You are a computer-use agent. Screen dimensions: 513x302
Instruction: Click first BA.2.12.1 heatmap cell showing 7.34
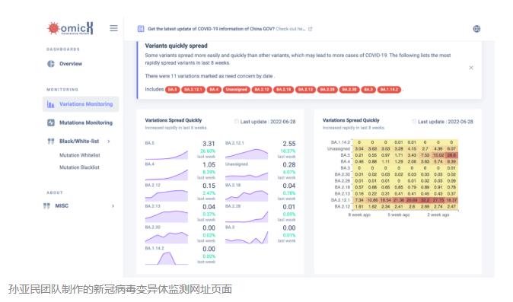(359, 200)
